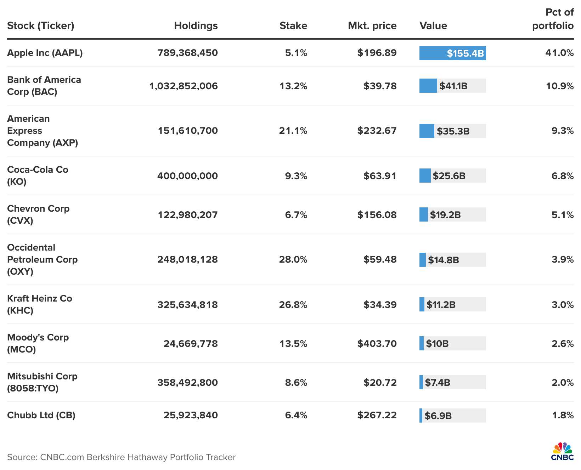Sort by the Holdings column header
Viewport: 581px width, 470px height.
tap(195, 26)
